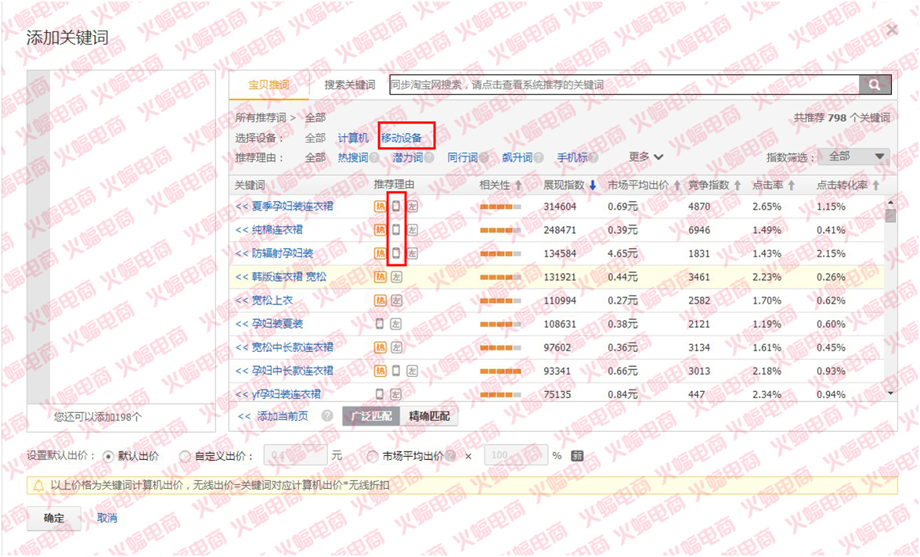This screenshot has width=920, height=557.
Task: Sort by 相关性 column
Action: coord(500,185)
